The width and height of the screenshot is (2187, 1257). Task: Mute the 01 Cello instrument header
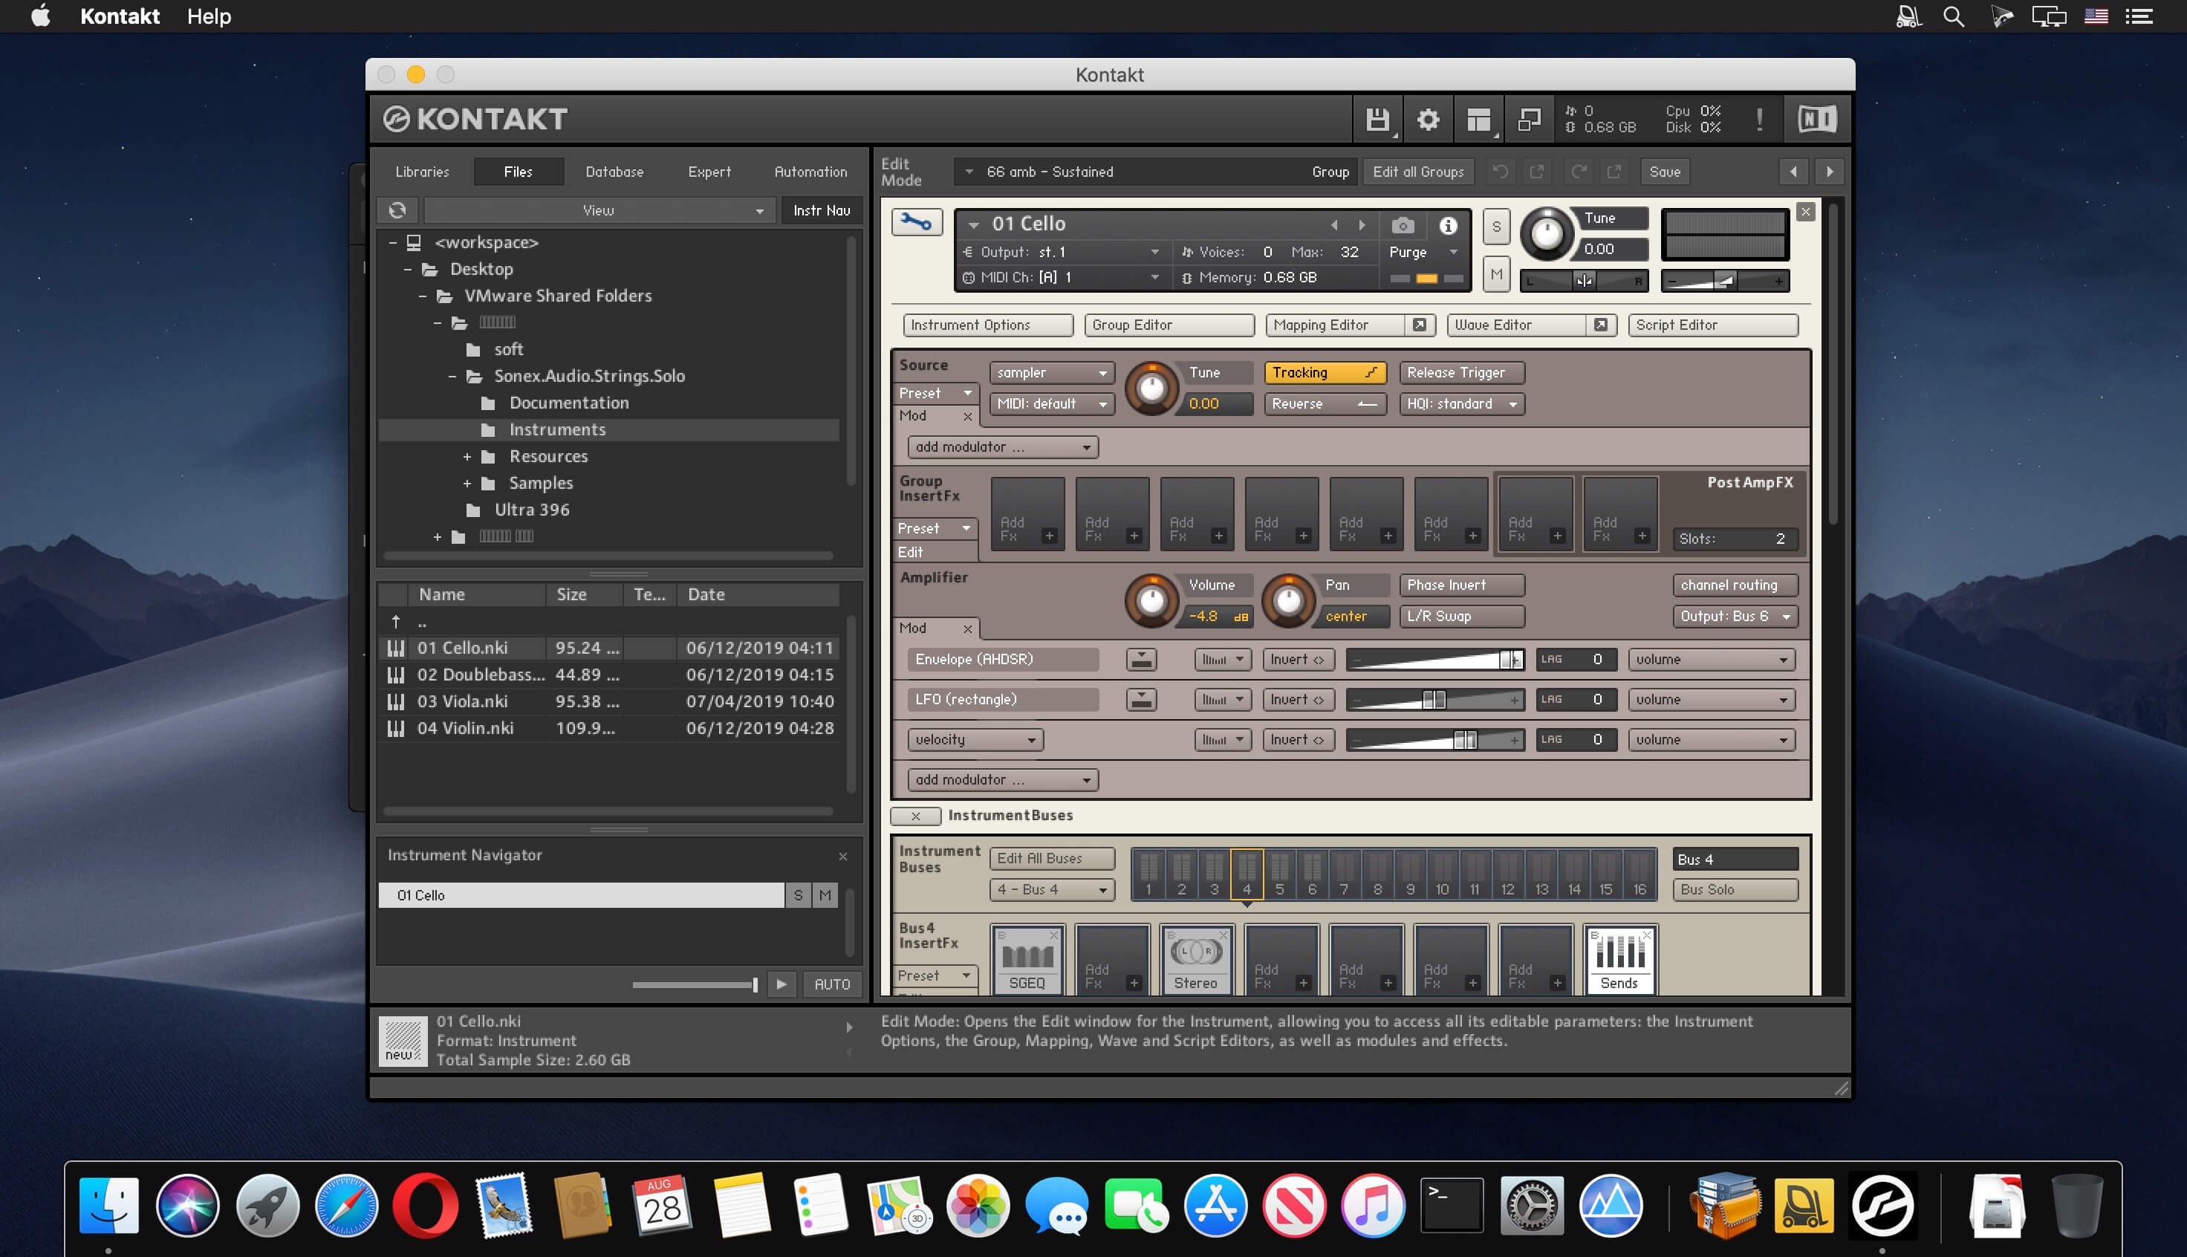pos(1497,276)
